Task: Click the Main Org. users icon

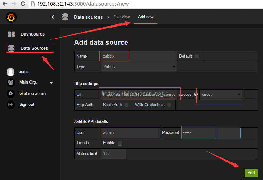Action: (11, 82)
